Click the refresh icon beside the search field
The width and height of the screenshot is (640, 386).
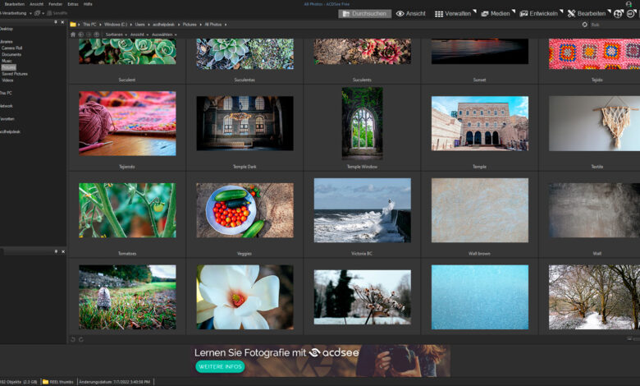[x=584, y=25]
